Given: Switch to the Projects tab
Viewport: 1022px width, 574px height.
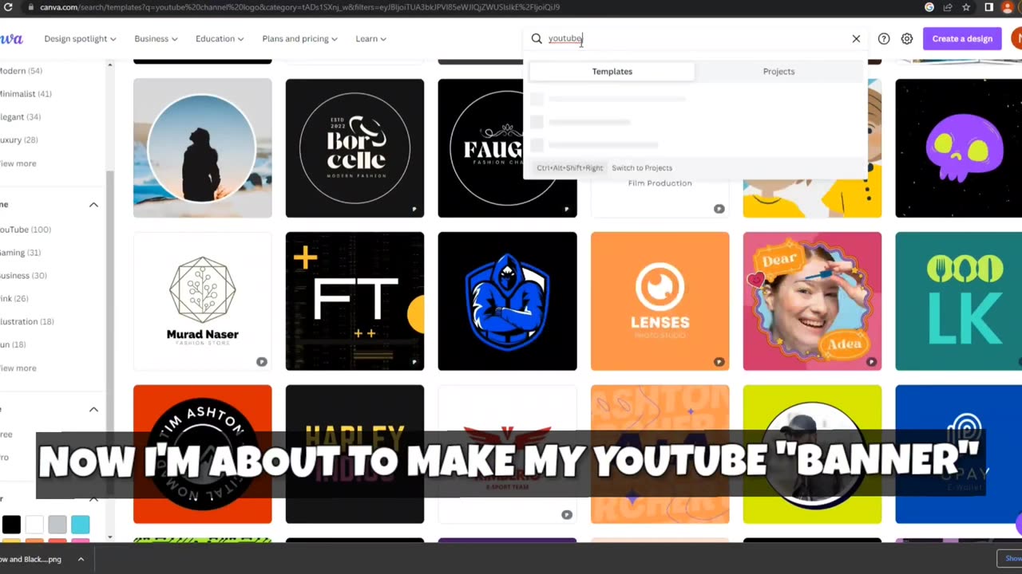Looking at the screenshot, I should (x=778, y=72).
